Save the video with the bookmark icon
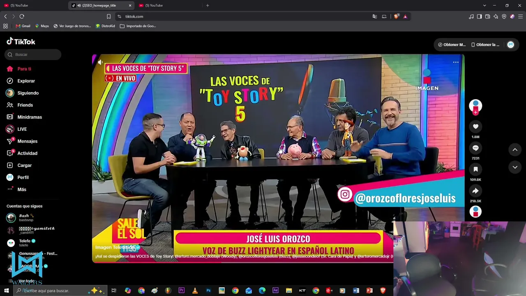 coord(475,169)
